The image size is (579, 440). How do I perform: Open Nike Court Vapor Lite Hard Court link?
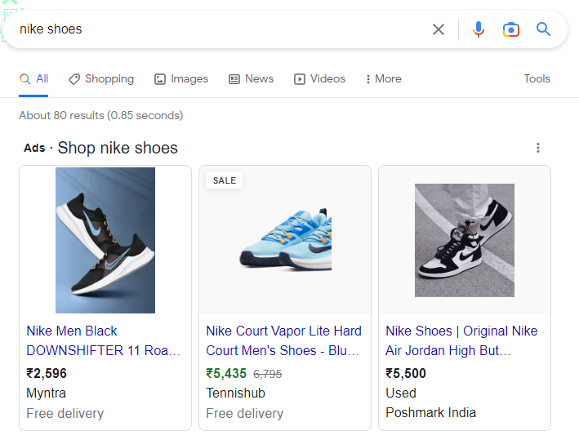click(x=283, y=340)
